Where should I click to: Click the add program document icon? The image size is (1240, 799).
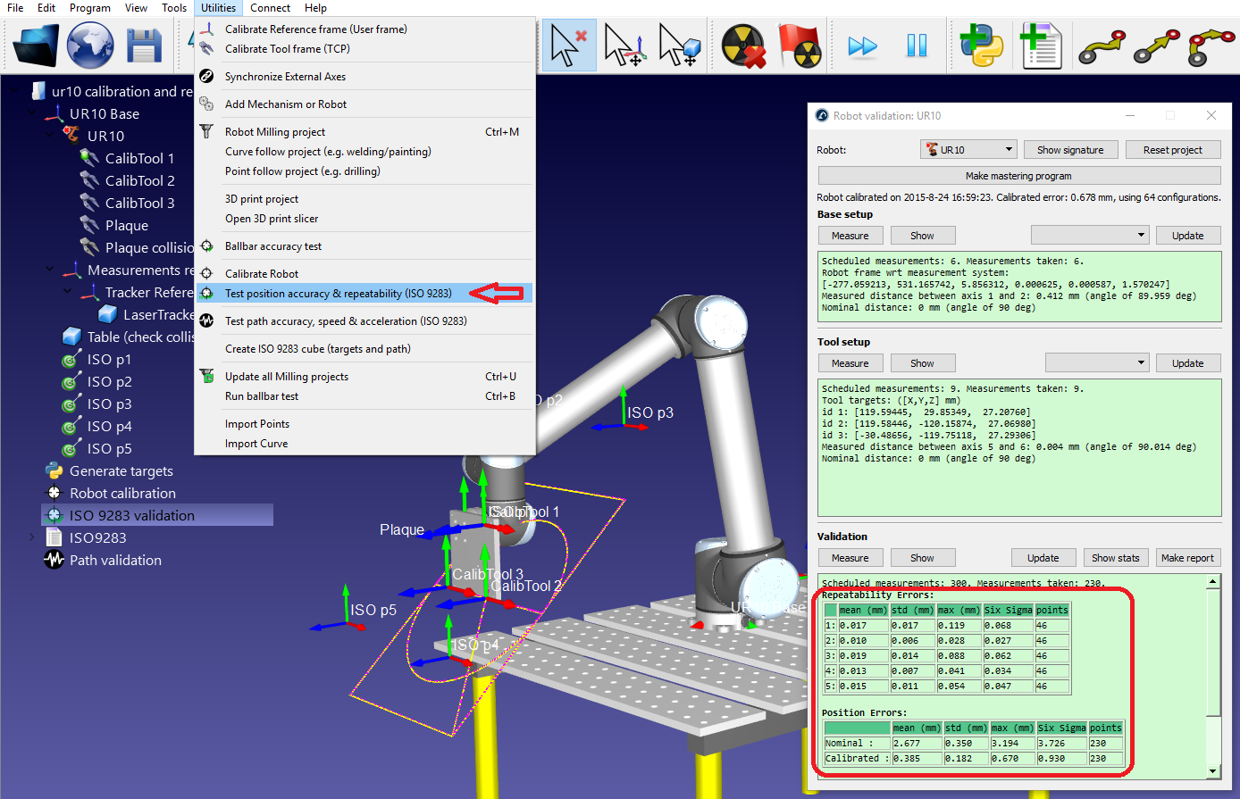click(1039, 46)
